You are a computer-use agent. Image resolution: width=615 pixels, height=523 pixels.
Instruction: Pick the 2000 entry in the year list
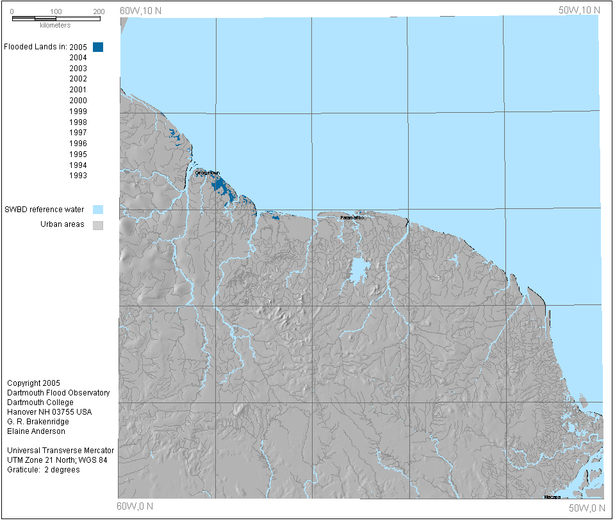78,101
